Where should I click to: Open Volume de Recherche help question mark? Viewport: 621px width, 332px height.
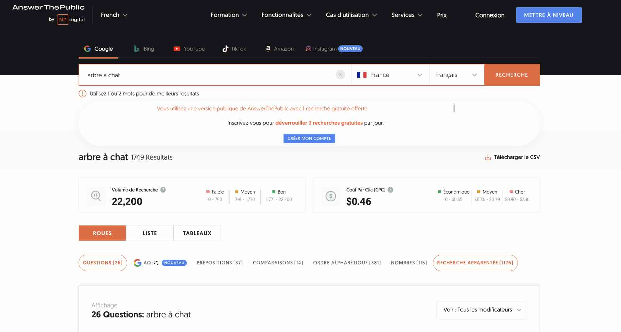pyautogui.click(x=163, y=190)
